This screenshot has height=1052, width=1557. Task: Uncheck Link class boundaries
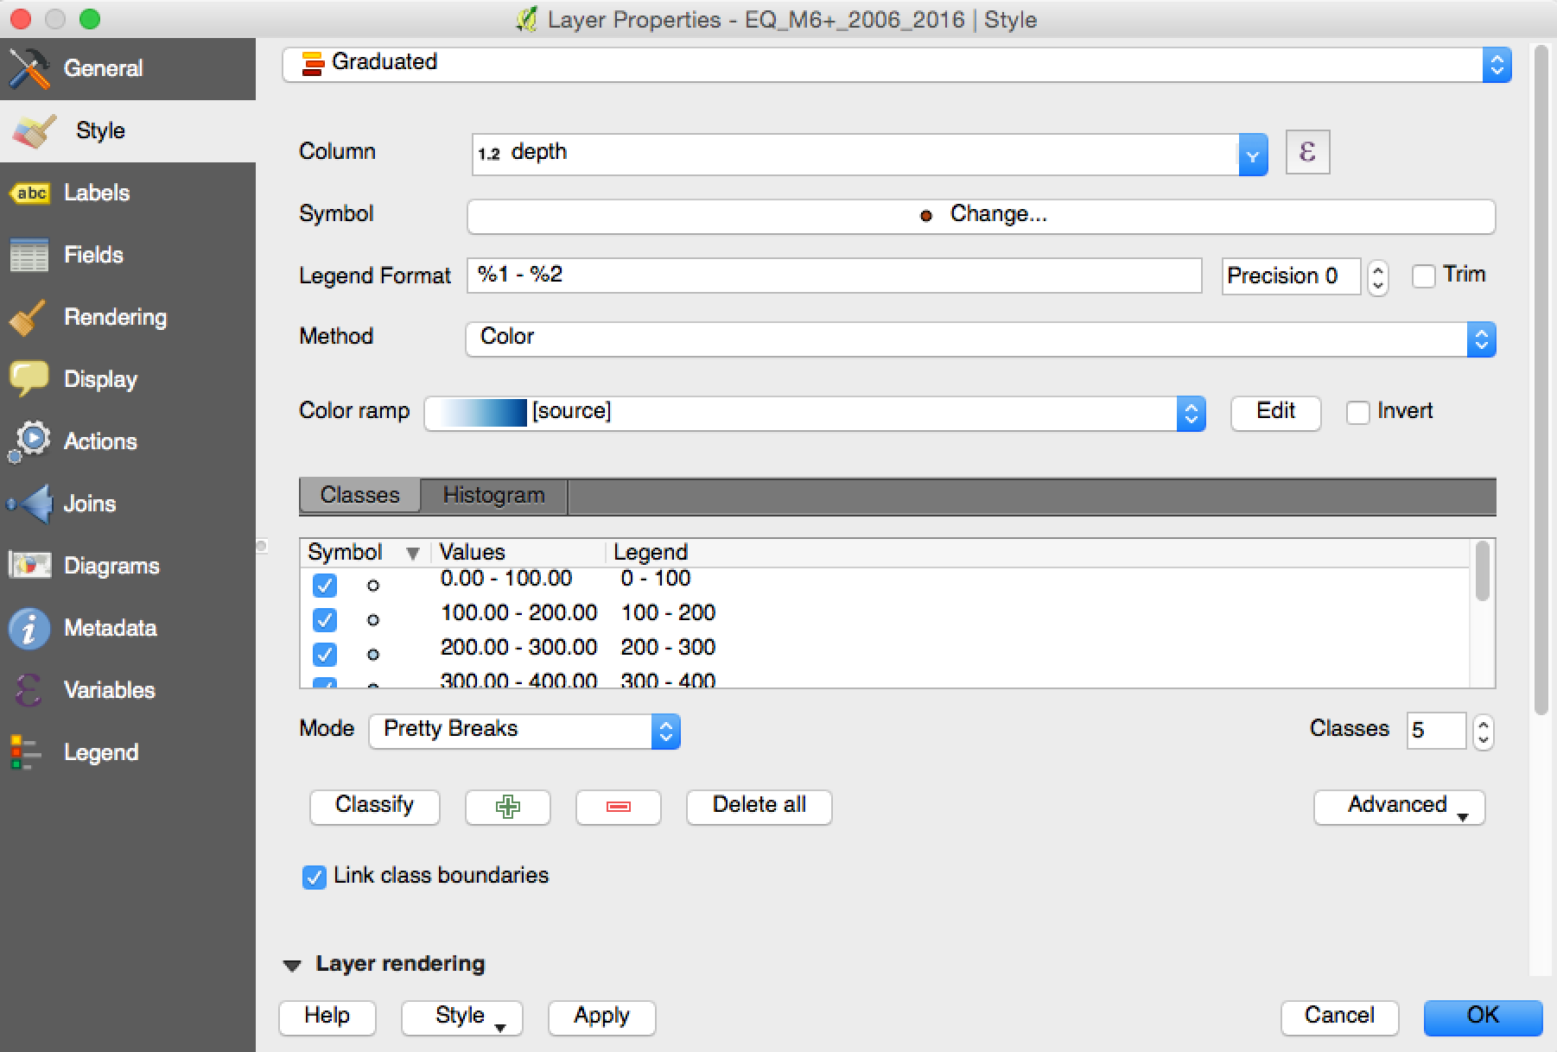coord(315,878)
